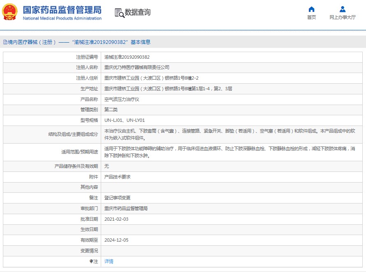Select expiry date 2024-12-05
The width and height of the screenshot is (366, 272).
(x=116, y=240)
